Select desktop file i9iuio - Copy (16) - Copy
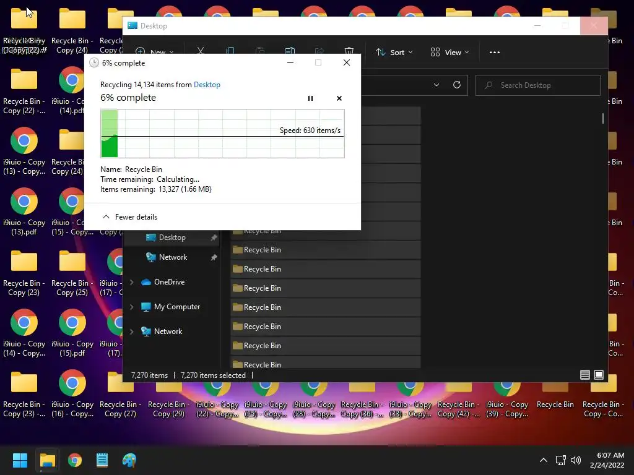This screenshot has width=634, height=475. [72, 395]
